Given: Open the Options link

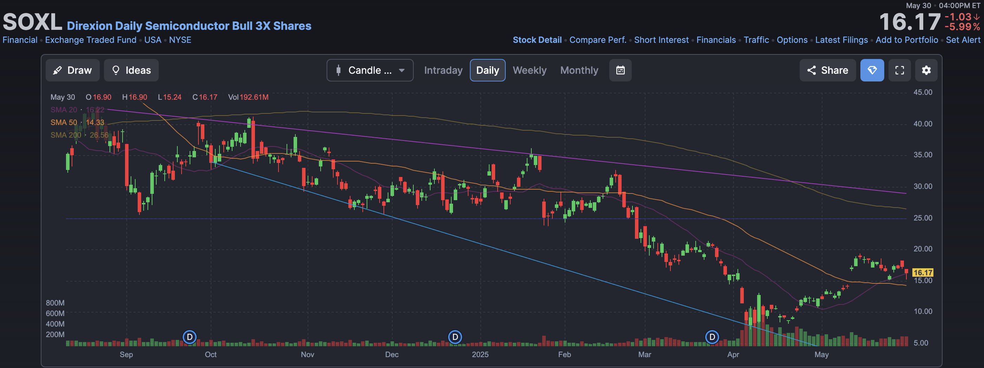Looking at the screenshot, I should [792, 40].
